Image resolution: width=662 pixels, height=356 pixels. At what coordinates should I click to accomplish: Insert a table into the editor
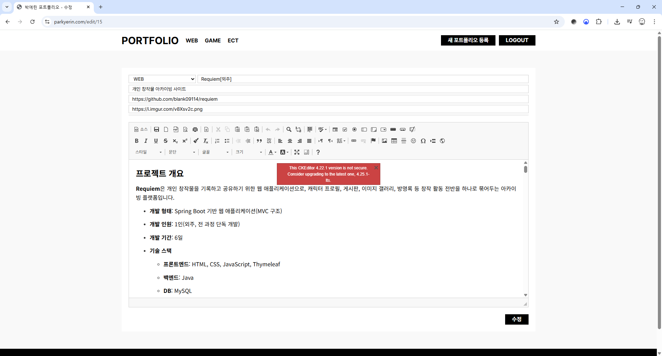click(394, 141)
